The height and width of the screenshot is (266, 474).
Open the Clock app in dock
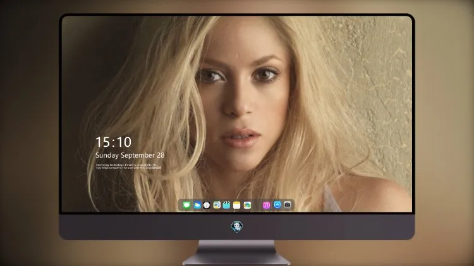click(207, 205)
